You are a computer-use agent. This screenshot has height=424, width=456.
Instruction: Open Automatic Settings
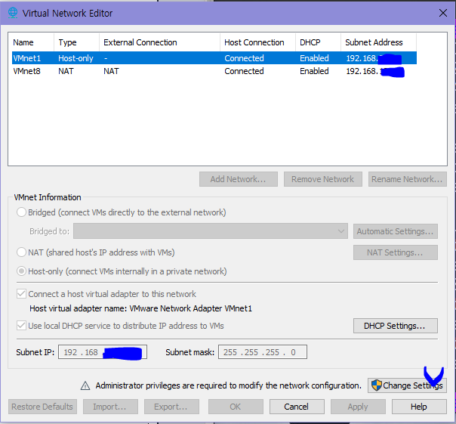point(396,231)
